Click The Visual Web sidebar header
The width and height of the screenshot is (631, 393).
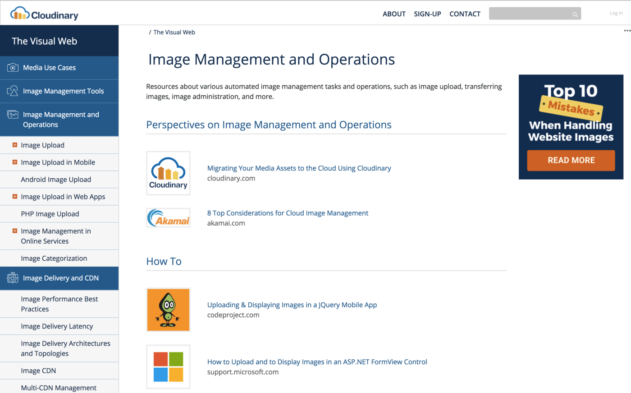[x=59, y=41]
